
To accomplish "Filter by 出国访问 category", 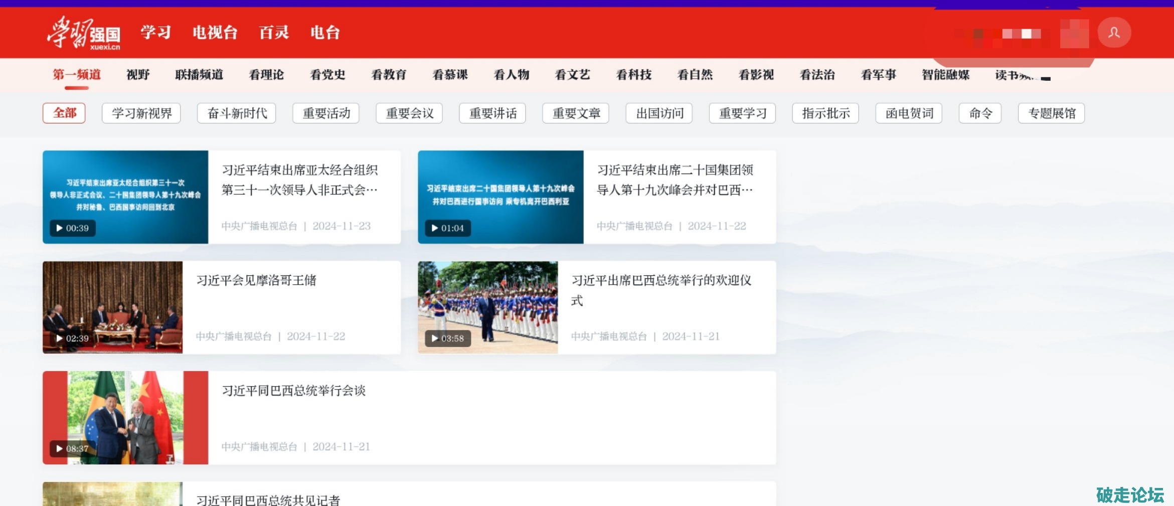I will (x=659, y=113).
